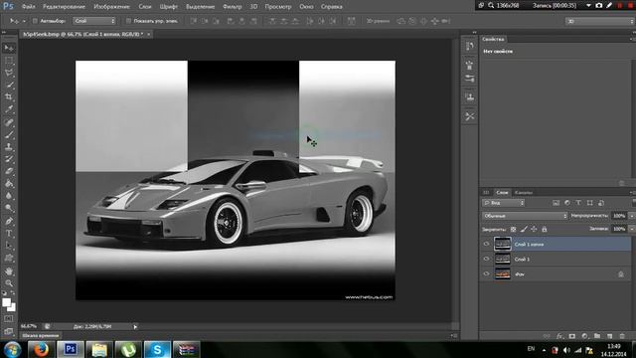Lock layer position with move icon
Screen dimensions: 636x358
(534, 230)
